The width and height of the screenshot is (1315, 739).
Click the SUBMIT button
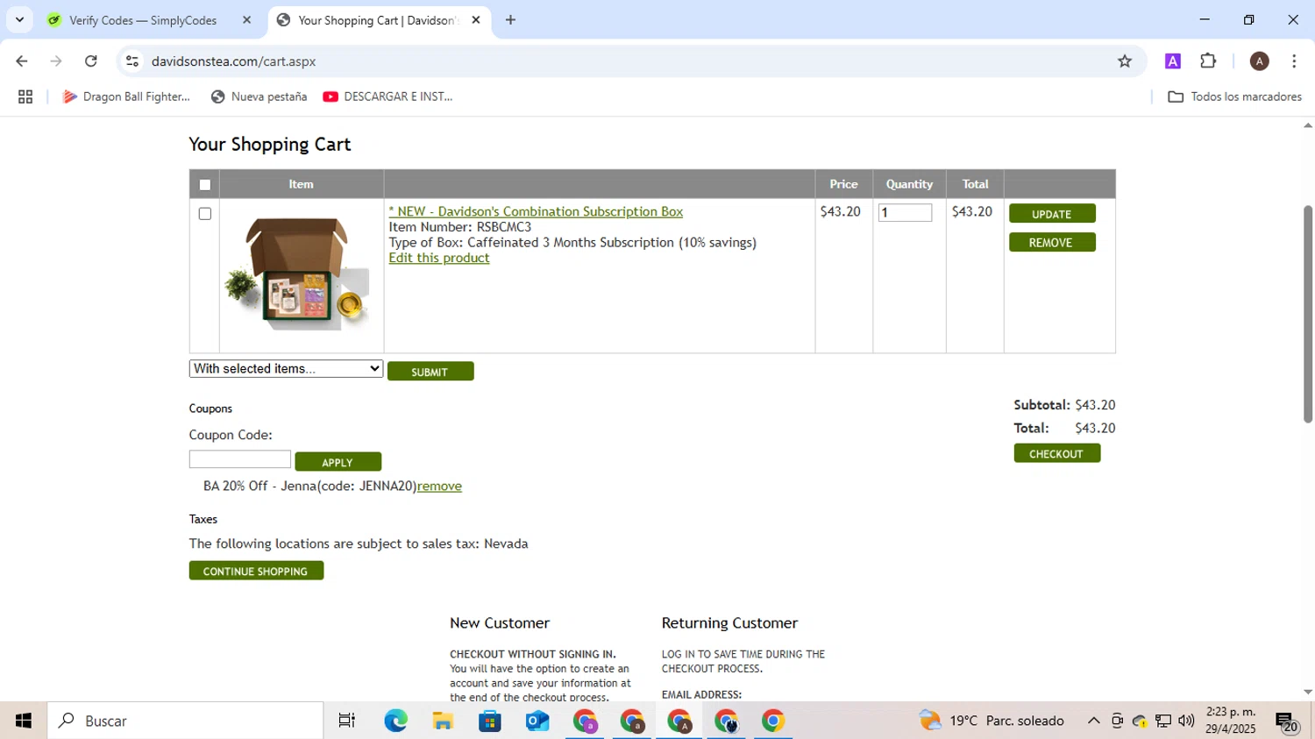click(430, 372)
